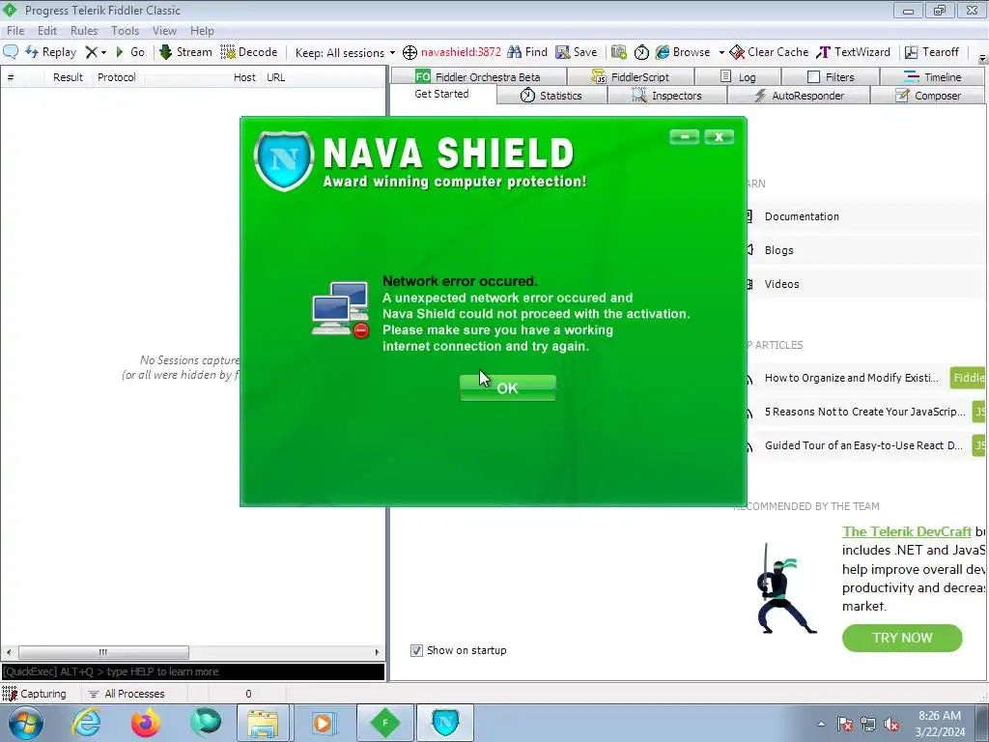989x742 pixels.
Task: Launch Internet Explorer from taskbar
Action: 86,723
